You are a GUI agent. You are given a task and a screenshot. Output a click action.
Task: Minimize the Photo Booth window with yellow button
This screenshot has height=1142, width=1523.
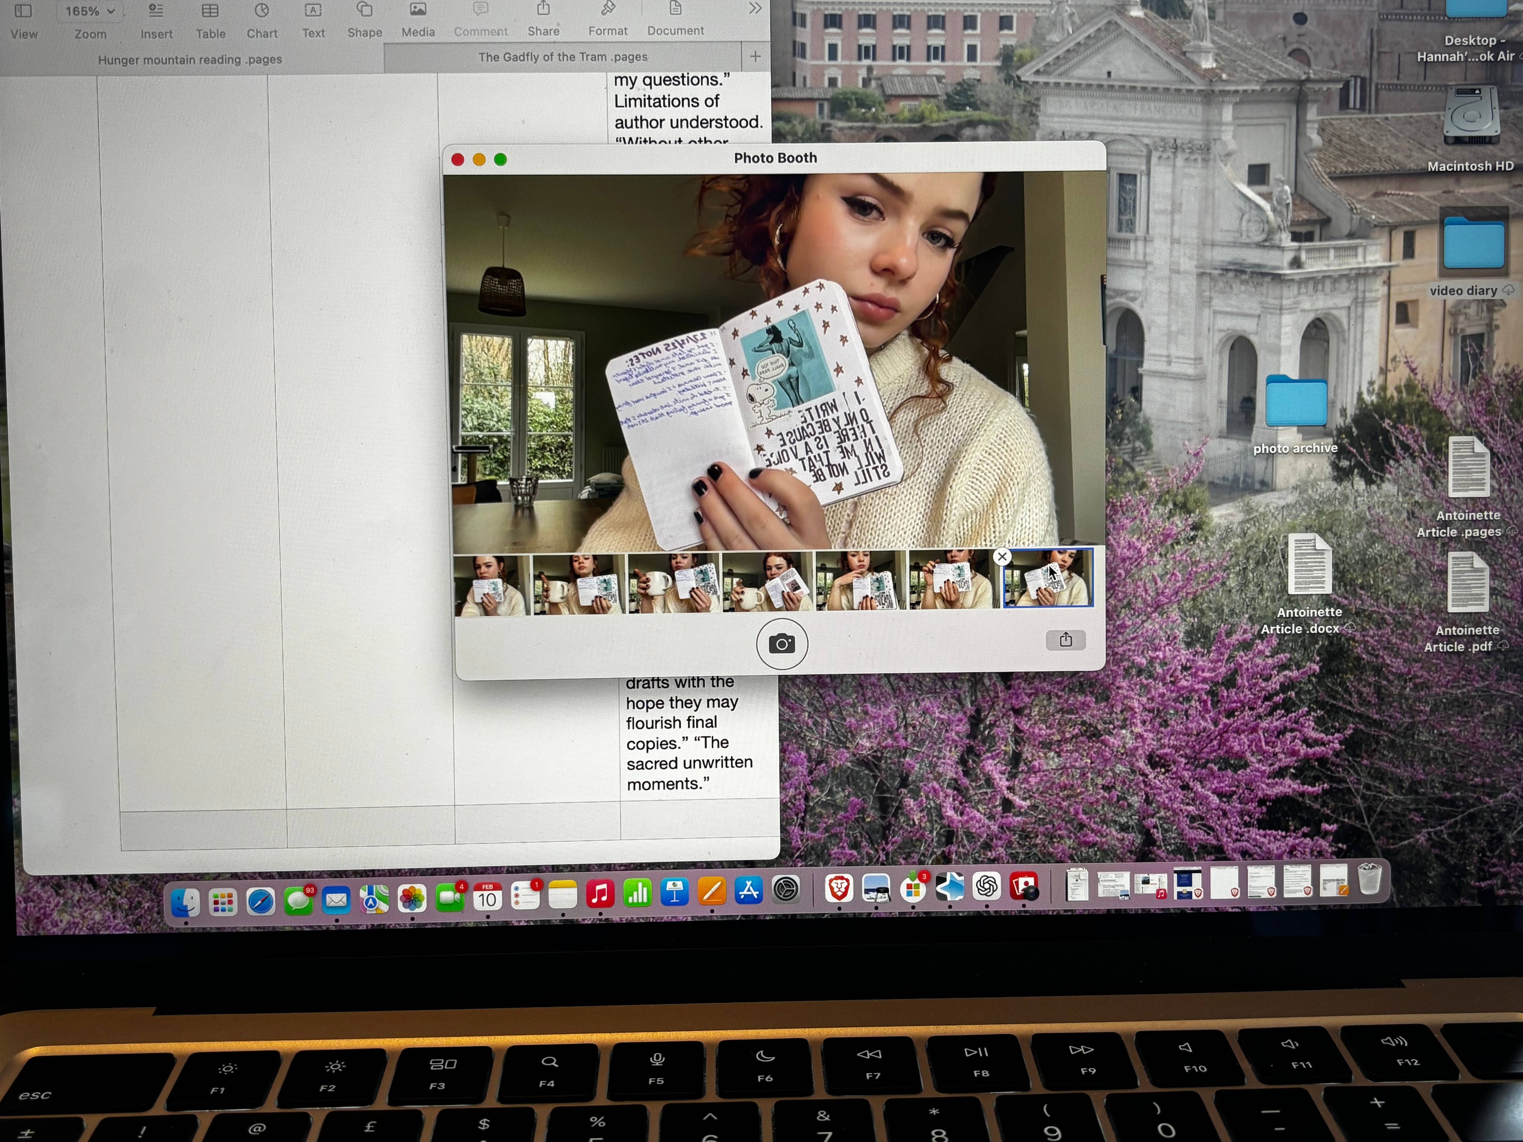tap(479, 160)
